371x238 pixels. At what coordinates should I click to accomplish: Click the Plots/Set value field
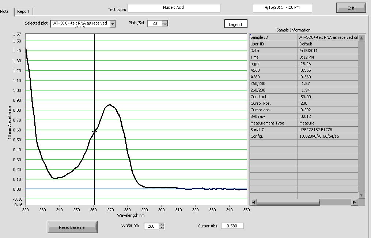click(x=155, y=23)
